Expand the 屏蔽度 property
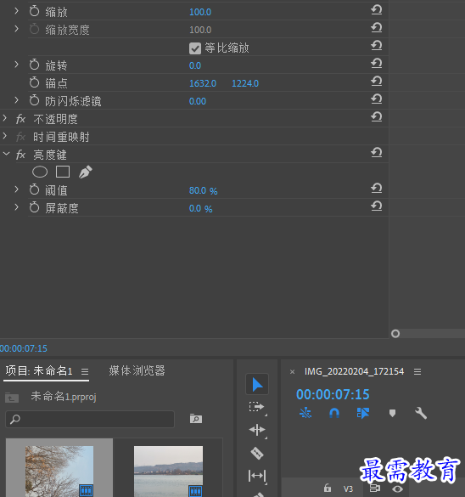This screenshot has height=497, width=465. coord(16,207)
